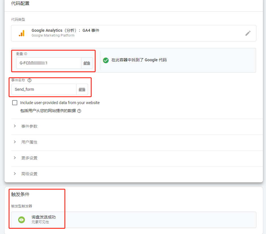Click the 在此容器中找到了 Google 代码 text
Screen dimensions: 266x234
tap(139, 60)
